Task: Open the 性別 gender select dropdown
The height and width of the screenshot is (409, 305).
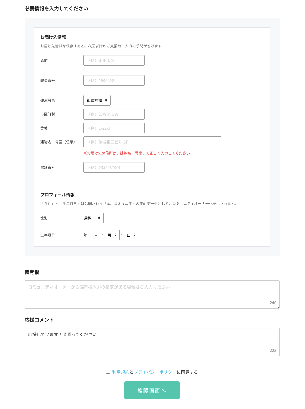Action: (x=92, y=218)
